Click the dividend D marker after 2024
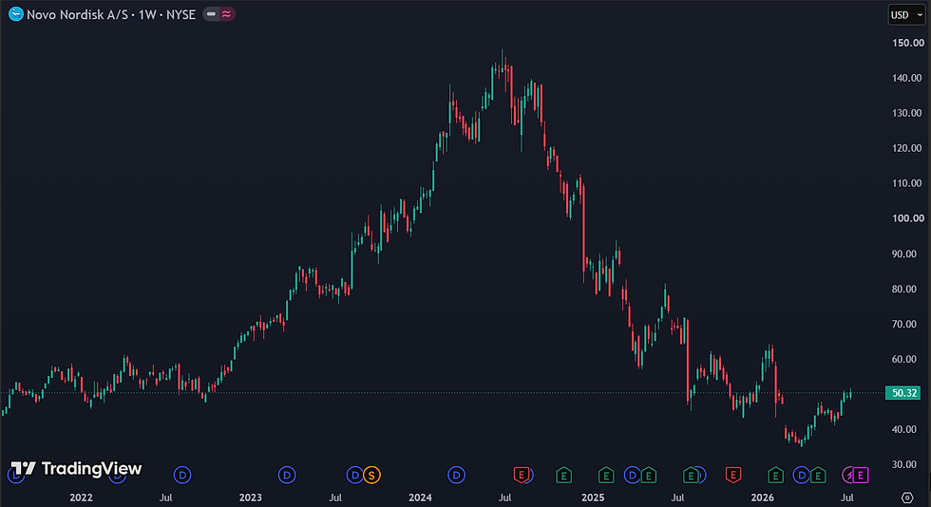The image size is (931, 507). [x=456, y=475]
